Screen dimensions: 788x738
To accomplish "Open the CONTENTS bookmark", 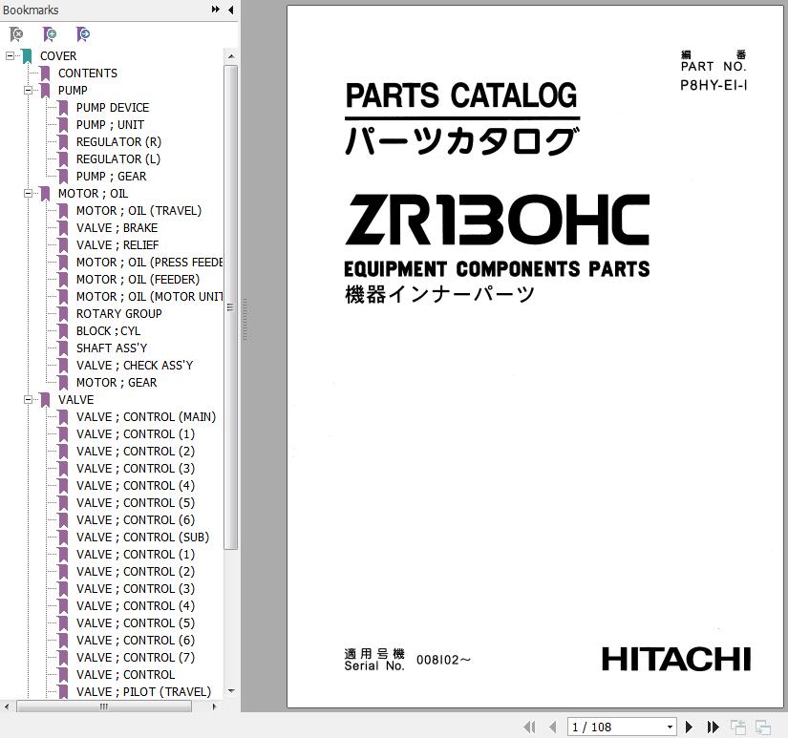I will [87, 74].
